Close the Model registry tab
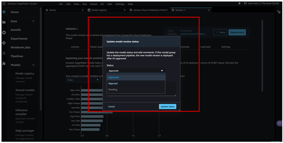 125,10
